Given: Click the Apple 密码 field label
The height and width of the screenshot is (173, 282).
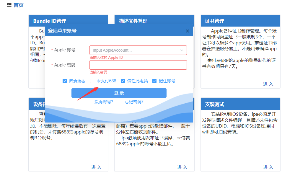Looking at the screenshot, I should coord(65,65).
